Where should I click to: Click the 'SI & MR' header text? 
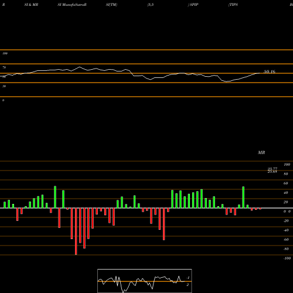31,5
